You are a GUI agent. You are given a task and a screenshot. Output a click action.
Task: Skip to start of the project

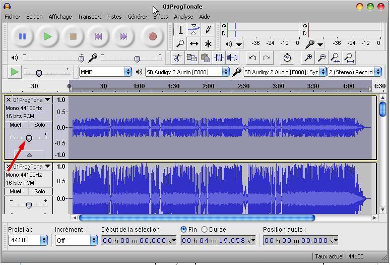[98, 37]
